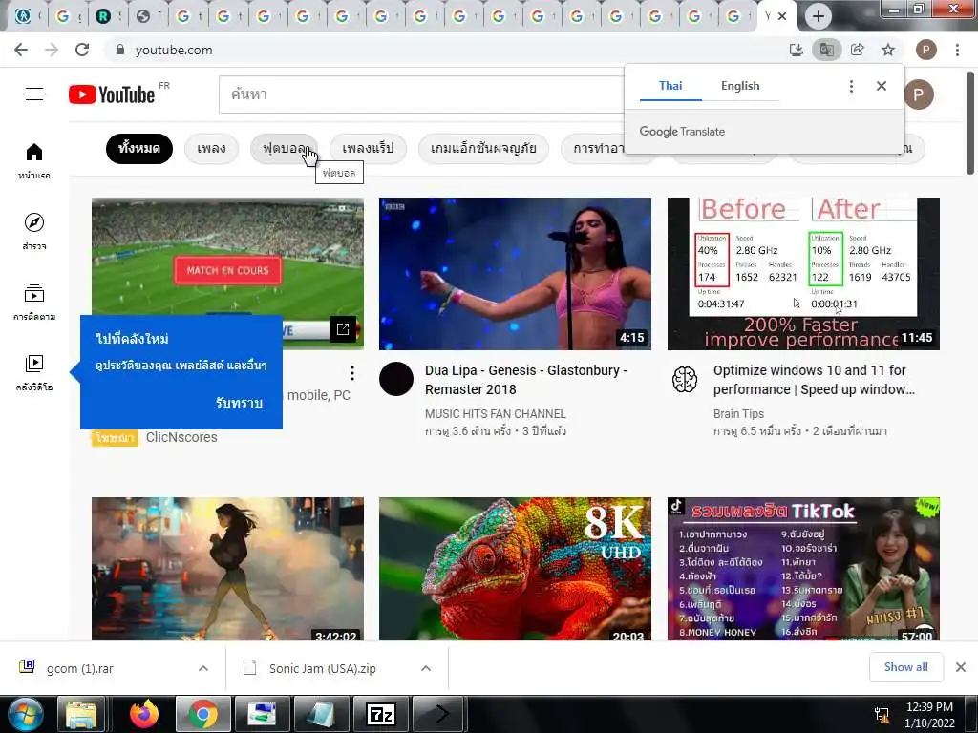Click the Brain Tips channel avatar
Image resolution: width=978 pixels, height=733 pixels.
[x=684, y=379]
